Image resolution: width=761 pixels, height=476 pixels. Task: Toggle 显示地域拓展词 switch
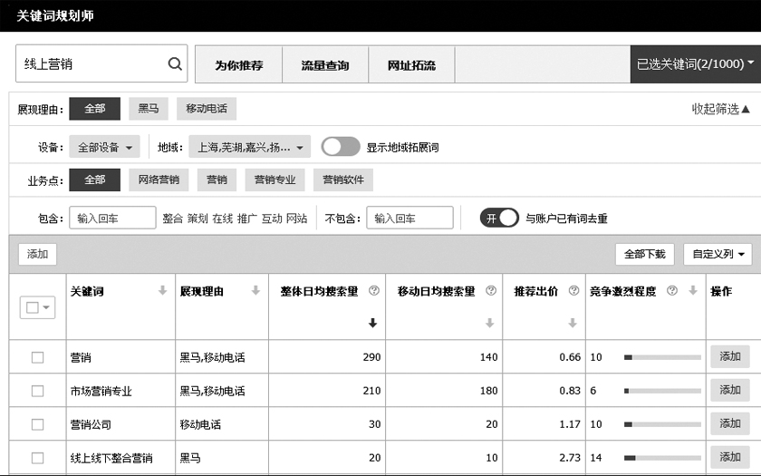click(341, 147)
